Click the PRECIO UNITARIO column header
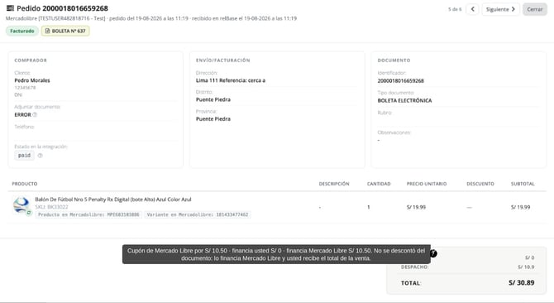Viewport: 554px width, 303px height. (427, 184)
